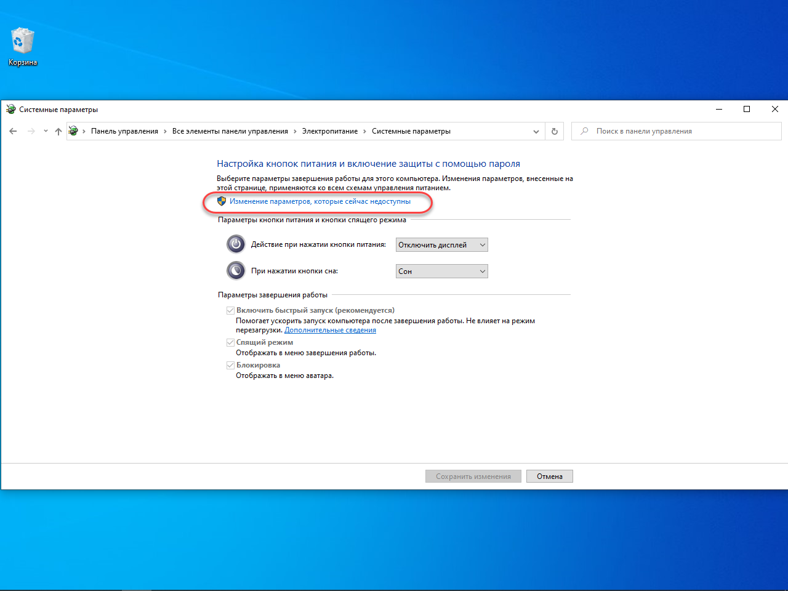Click the sleep button moon icon
This screenshot has height=591, width=788.
(x=236, y=271)
